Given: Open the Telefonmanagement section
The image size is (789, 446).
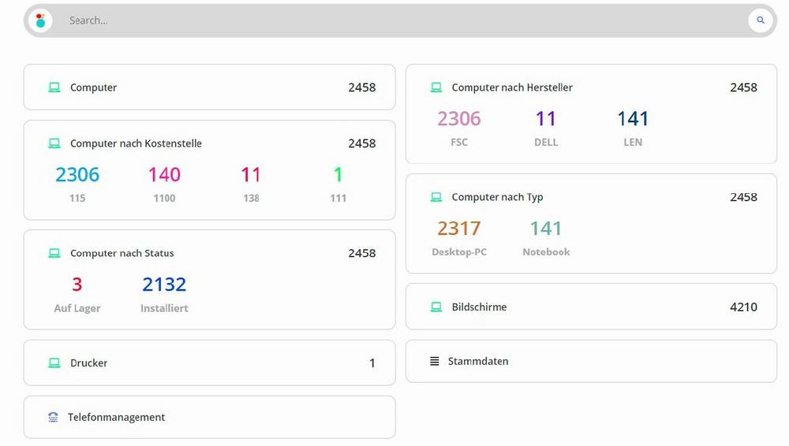Looking at the screenshot, I should click(116, 418).
